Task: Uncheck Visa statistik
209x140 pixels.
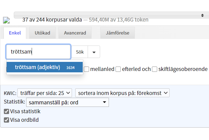Action: (7, 112)
